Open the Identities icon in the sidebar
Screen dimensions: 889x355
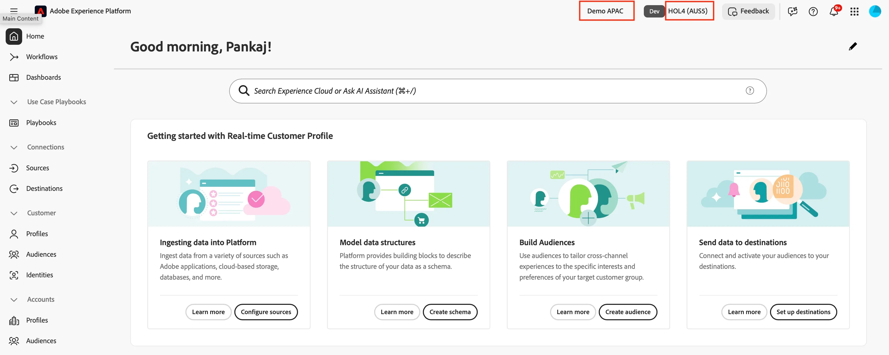click(14, 275)
